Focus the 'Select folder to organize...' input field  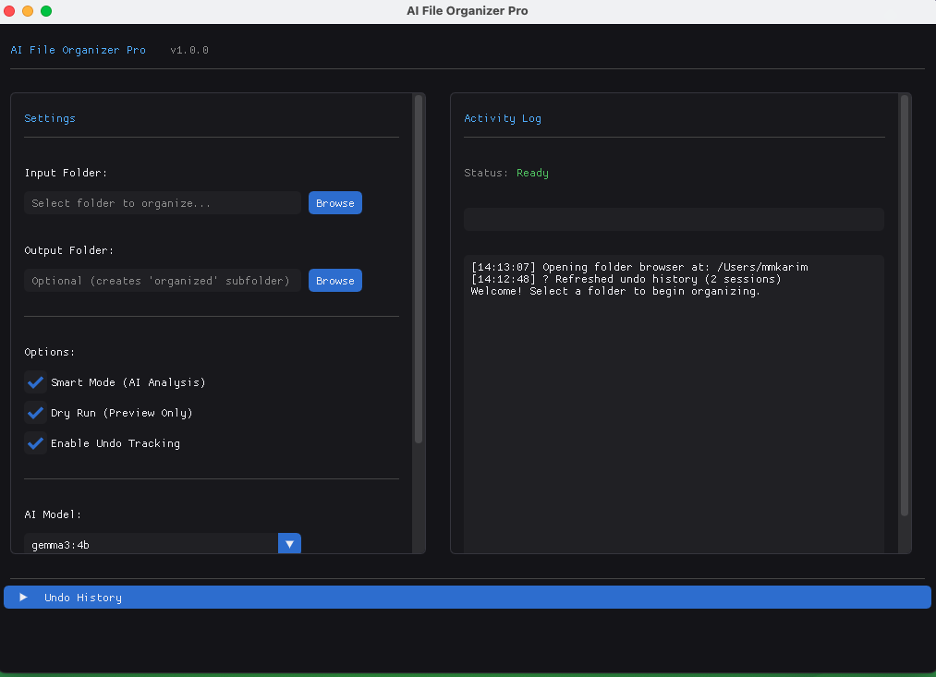163,203
